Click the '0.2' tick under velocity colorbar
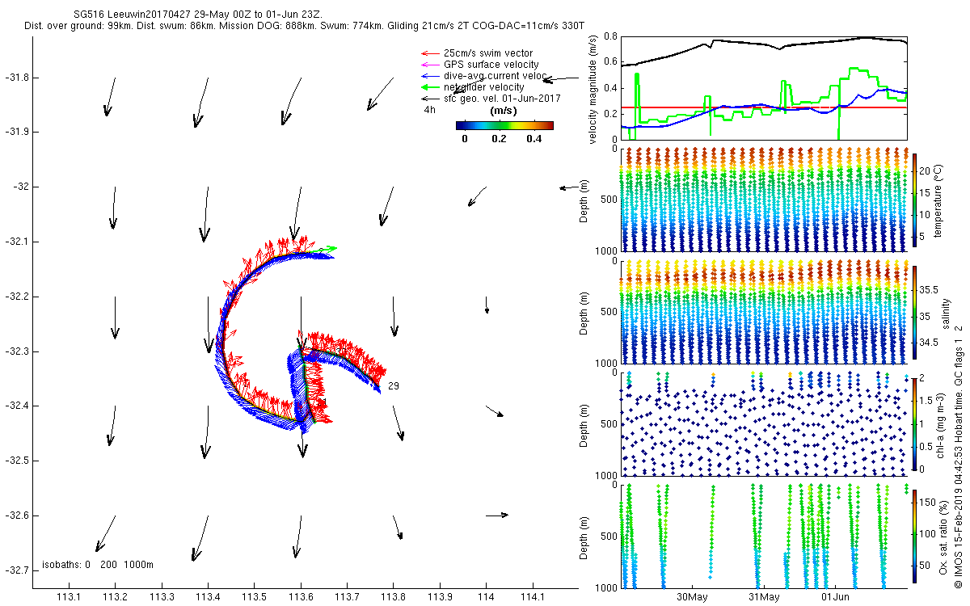Image resolution: width=970 pixels, height=606 pixels. tap(498, 138)
